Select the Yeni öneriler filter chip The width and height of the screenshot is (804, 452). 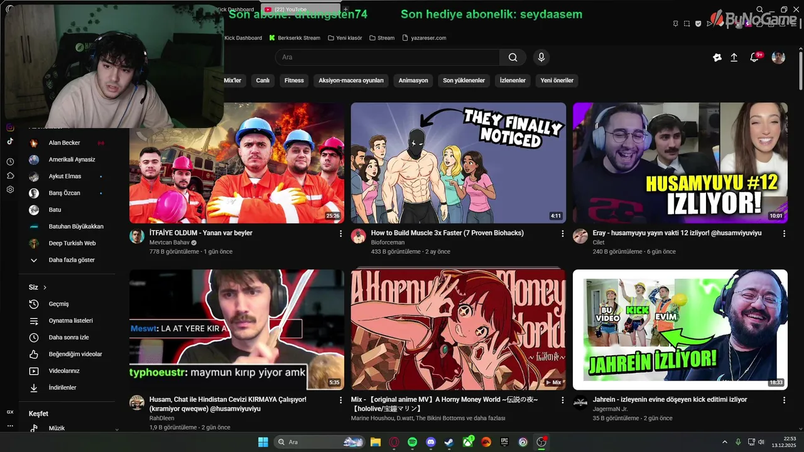pyautogui.click(x=557, y=80)
